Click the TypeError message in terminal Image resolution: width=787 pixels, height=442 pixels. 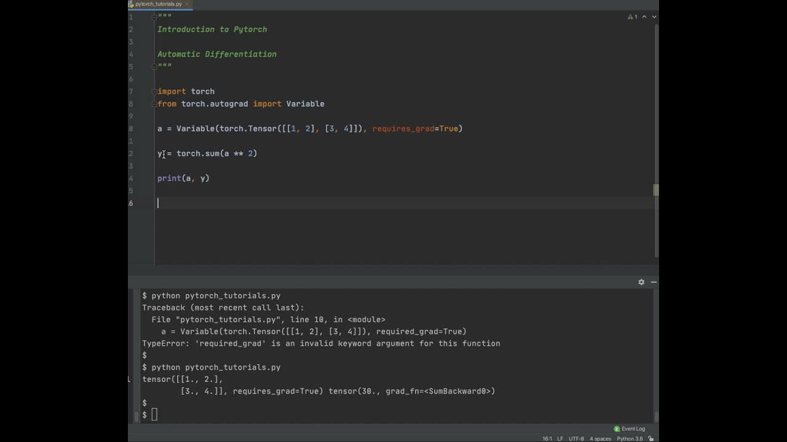[321, 344]
